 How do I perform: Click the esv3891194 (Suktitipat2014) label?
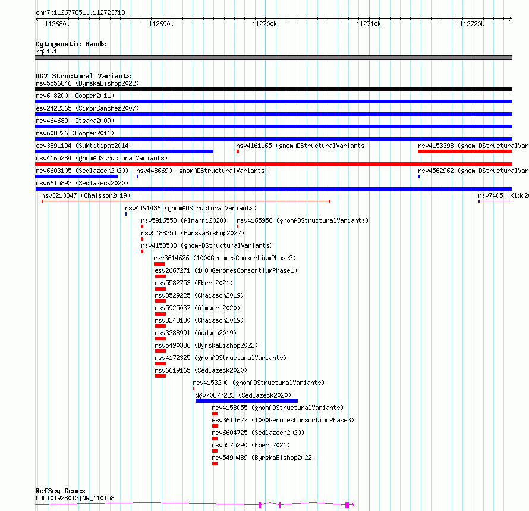84,146
